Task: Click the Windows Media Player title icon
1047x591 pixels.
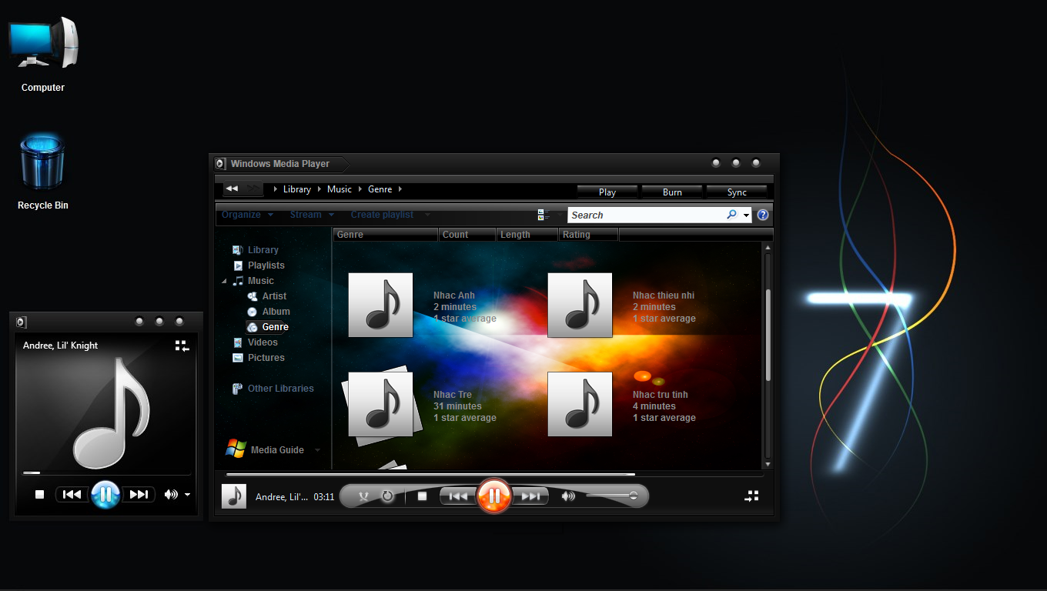Action: point(220,163)
